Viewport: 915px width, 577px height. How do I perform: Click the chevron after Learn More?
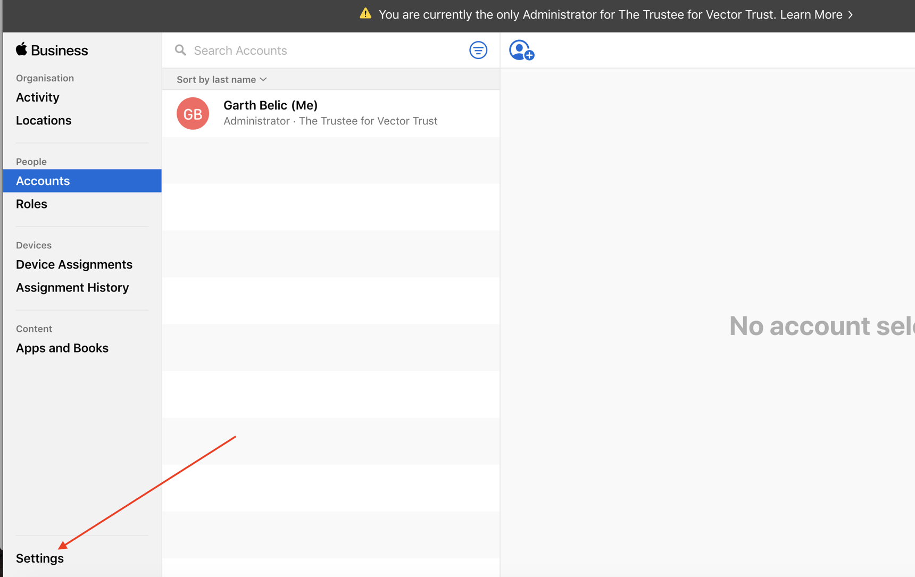pyautogui.click(x=851, y=15)
